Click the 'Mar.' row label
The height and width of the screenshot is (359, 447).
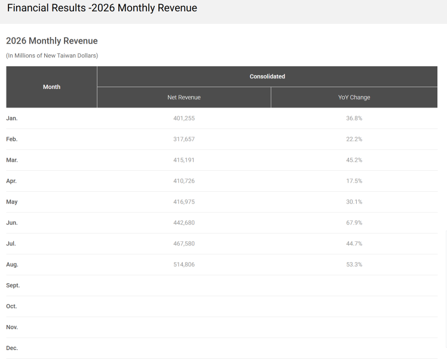(12, 160)
